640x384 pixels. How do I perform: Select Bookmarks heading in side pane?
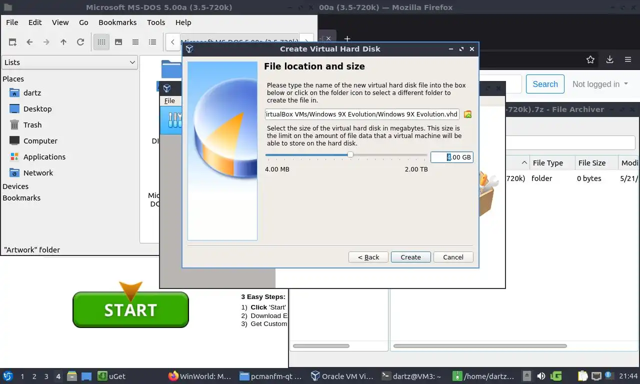(21, 198)
